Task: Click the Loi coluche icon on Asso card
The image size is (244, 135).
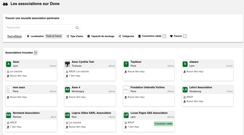Action: 8,72
